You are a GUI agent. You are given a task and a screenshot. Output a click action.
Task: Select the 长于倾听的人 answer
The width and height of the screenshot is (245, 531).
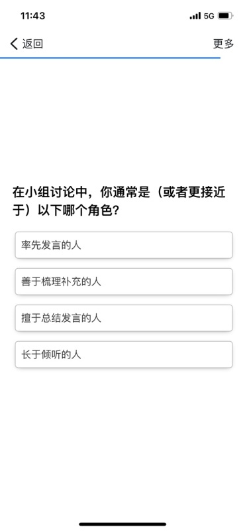[x=124, y=354]
